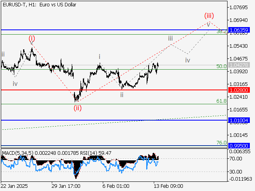255x191 pixels.
Task: Select the 22 Jan 2025 date label
Action: coord(14,186)
